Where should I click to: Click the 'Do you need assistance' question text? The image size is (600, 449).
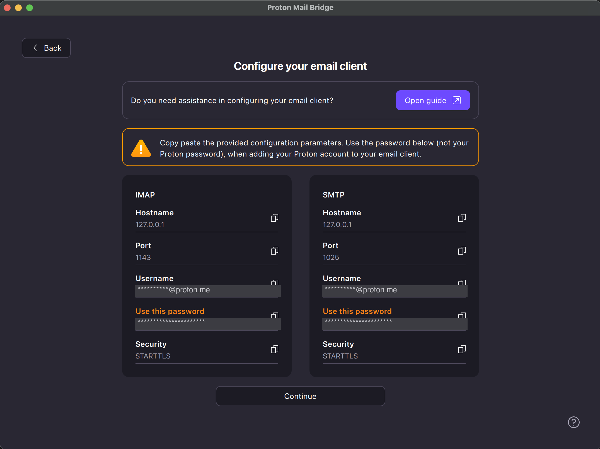pyautogui.click(x=232, y=100)
